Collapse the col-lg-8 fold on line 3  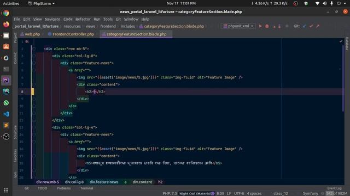pos(34,56)
